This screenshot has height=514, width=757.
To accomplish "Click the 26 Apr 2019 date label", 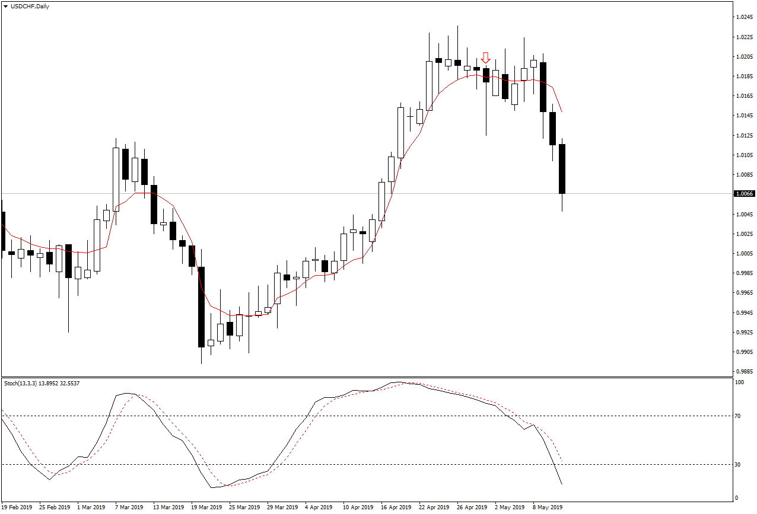I will tap(472, 507).
